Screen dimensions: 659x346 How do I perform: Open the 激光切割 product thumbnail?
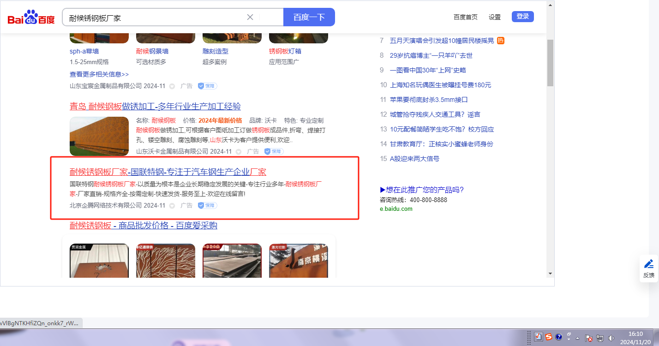point(299,261)
